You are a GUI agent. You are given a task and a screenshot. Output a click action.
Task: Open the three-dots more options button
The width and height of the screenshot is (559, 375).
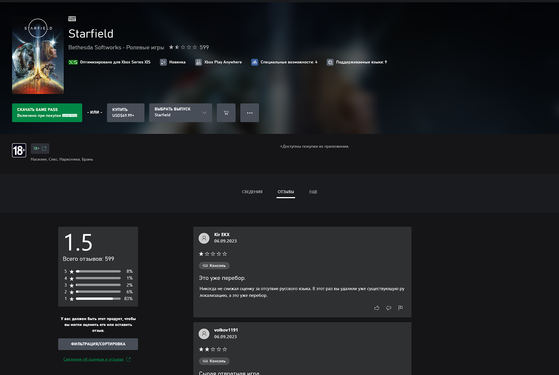[249, 113]
